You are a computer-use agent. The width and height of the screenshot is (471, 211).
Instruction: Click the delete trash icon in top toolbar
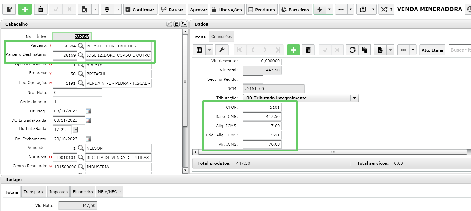[x=41, y=9]
